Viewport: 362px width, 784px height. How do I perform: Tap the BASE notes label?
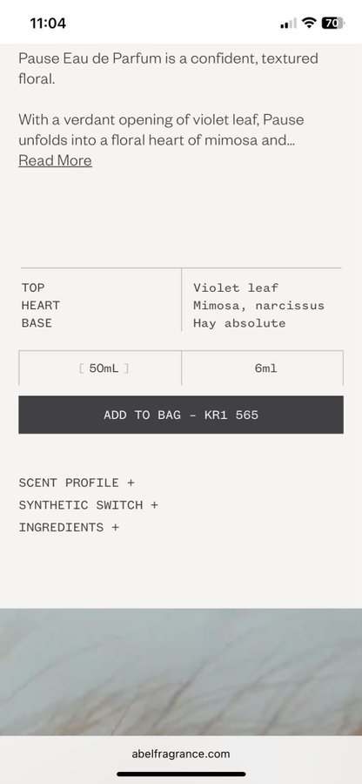pos(37,323)
